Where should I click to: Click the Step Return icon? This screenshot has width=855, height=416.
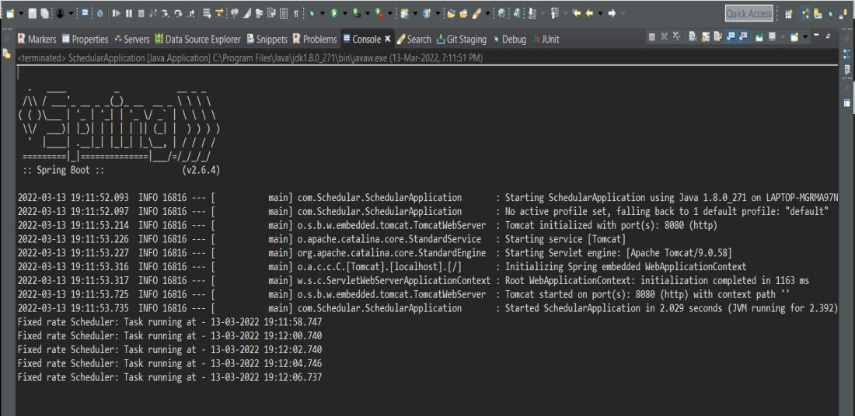(191, 13)
